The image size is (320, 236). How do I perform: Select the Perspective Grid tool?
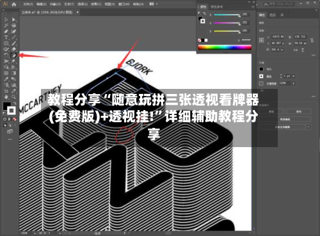(x=13, y=67)
